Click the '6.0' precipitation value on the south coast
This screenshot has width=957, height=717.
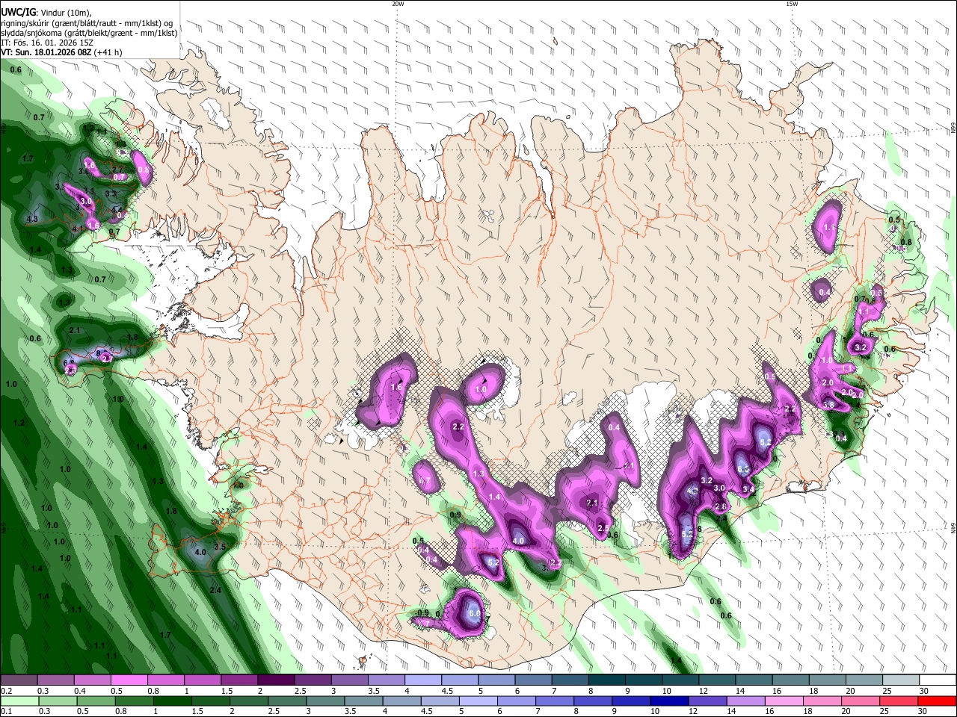pos(474,613)
